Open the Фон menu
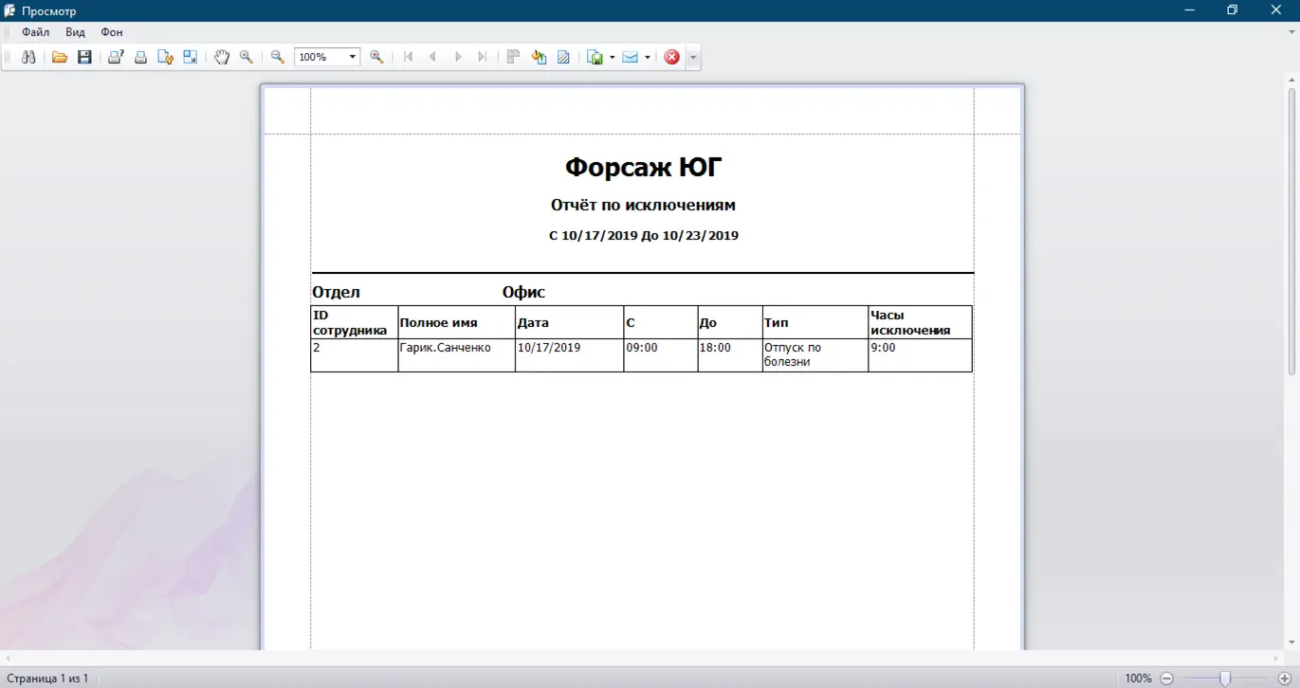Viewport: 1300px width, 688px height. tap(112, 32)
